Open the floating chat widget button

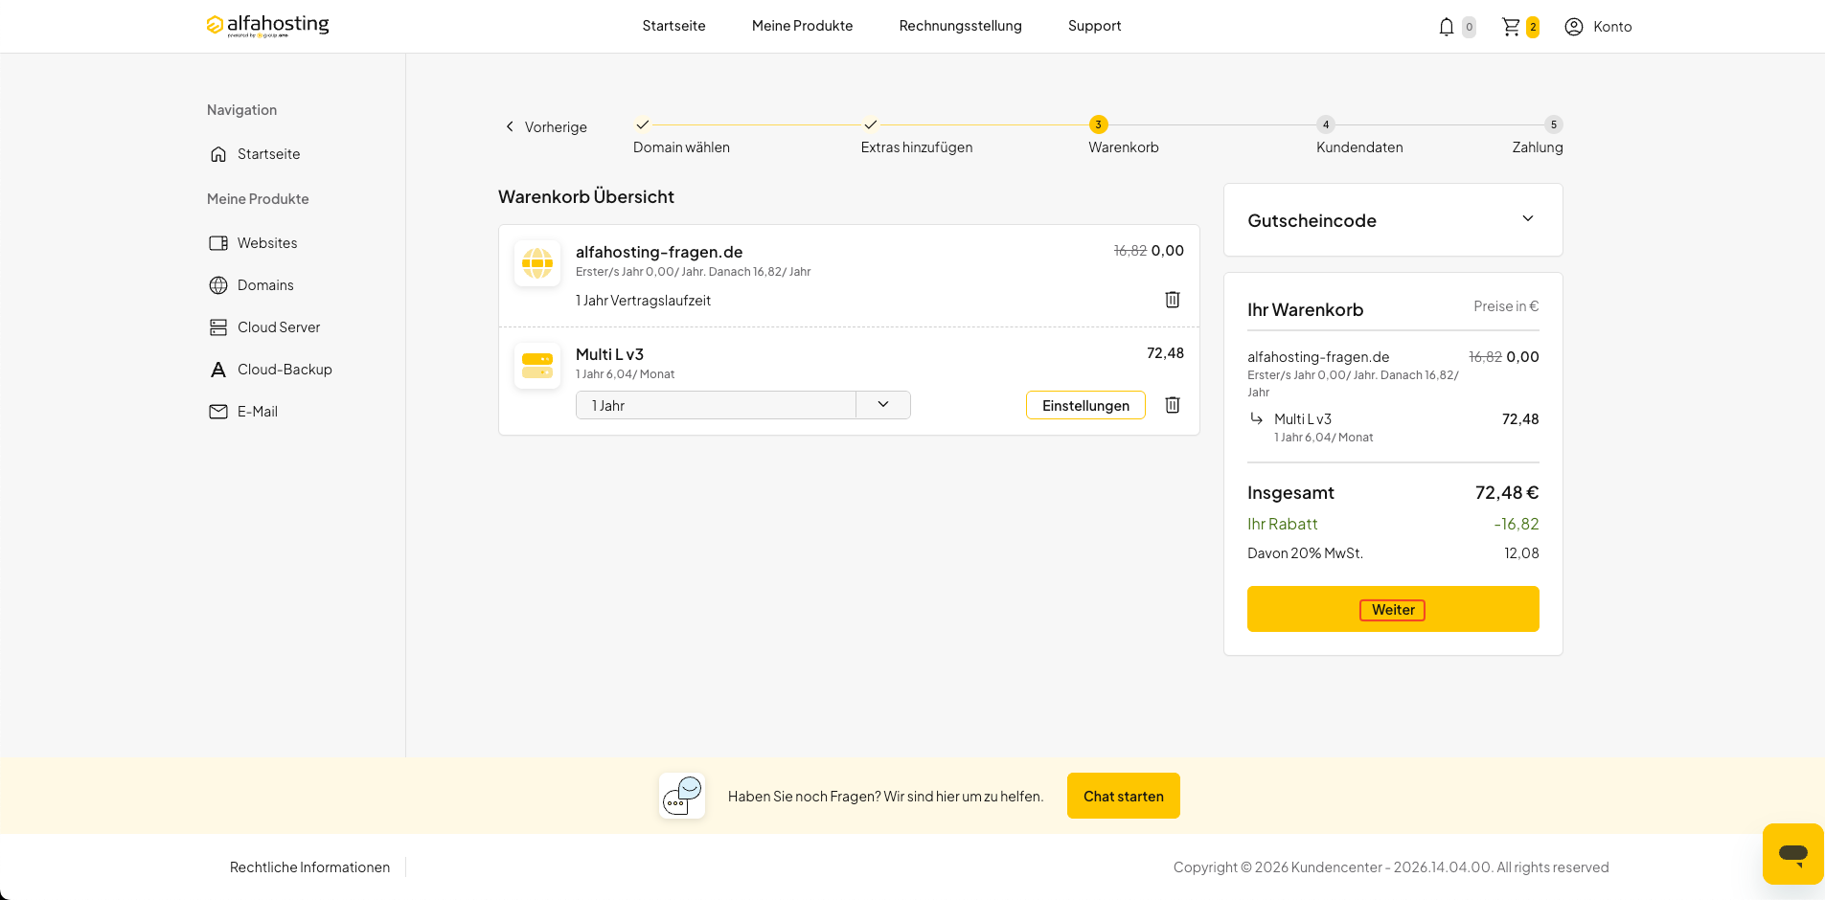[1792, 853]
